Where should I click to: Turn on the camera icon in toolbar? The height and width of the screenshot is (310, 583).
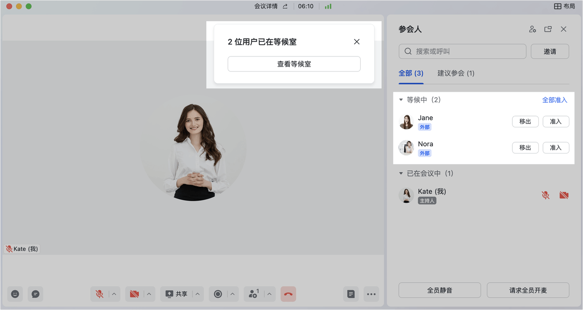(x=134, y=294)
